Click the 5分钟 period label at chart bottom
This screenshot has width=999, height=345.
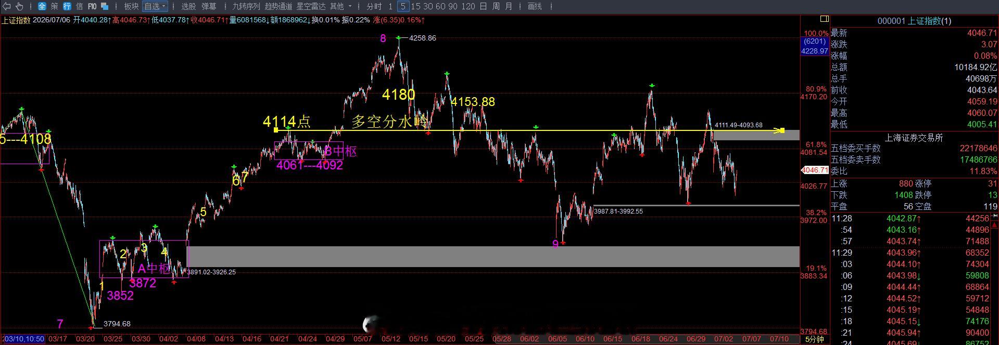[815, 339]
